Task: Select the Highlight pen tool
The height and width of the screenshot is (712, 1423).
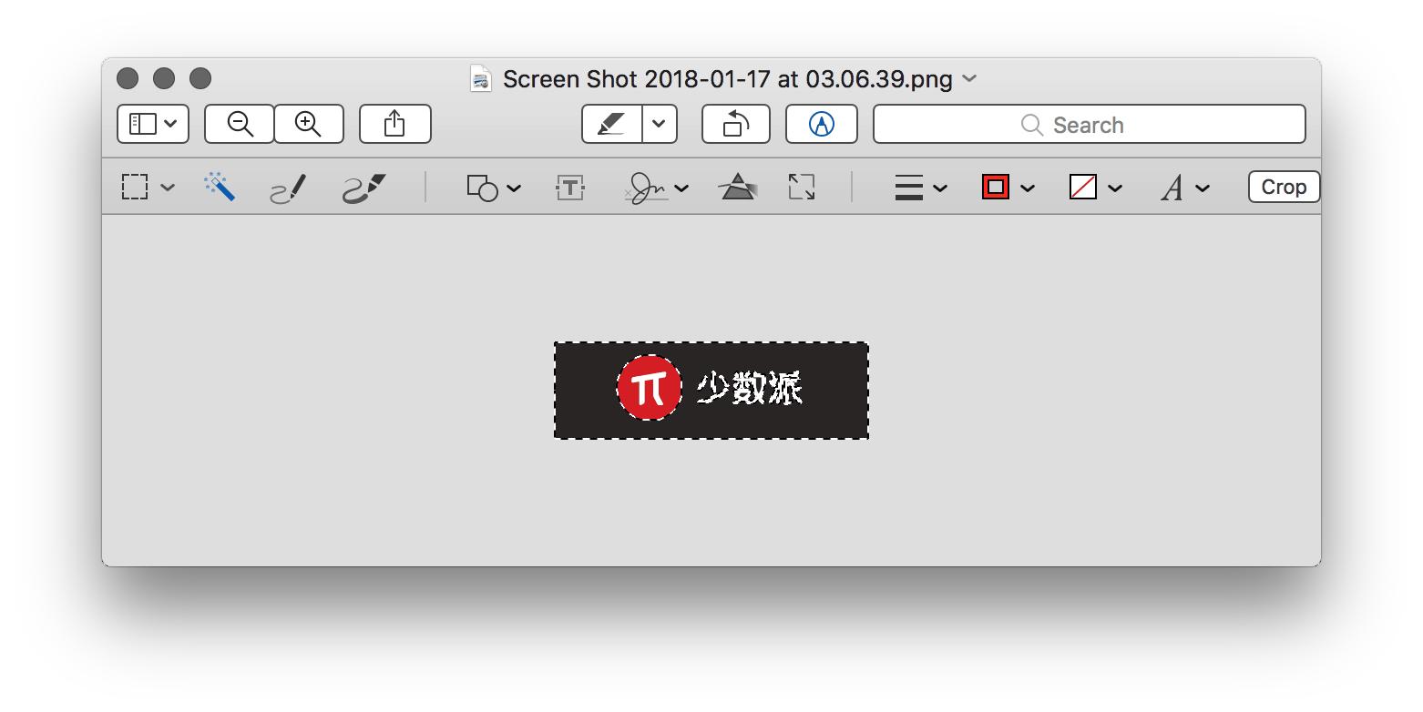Action: [611, 124]
